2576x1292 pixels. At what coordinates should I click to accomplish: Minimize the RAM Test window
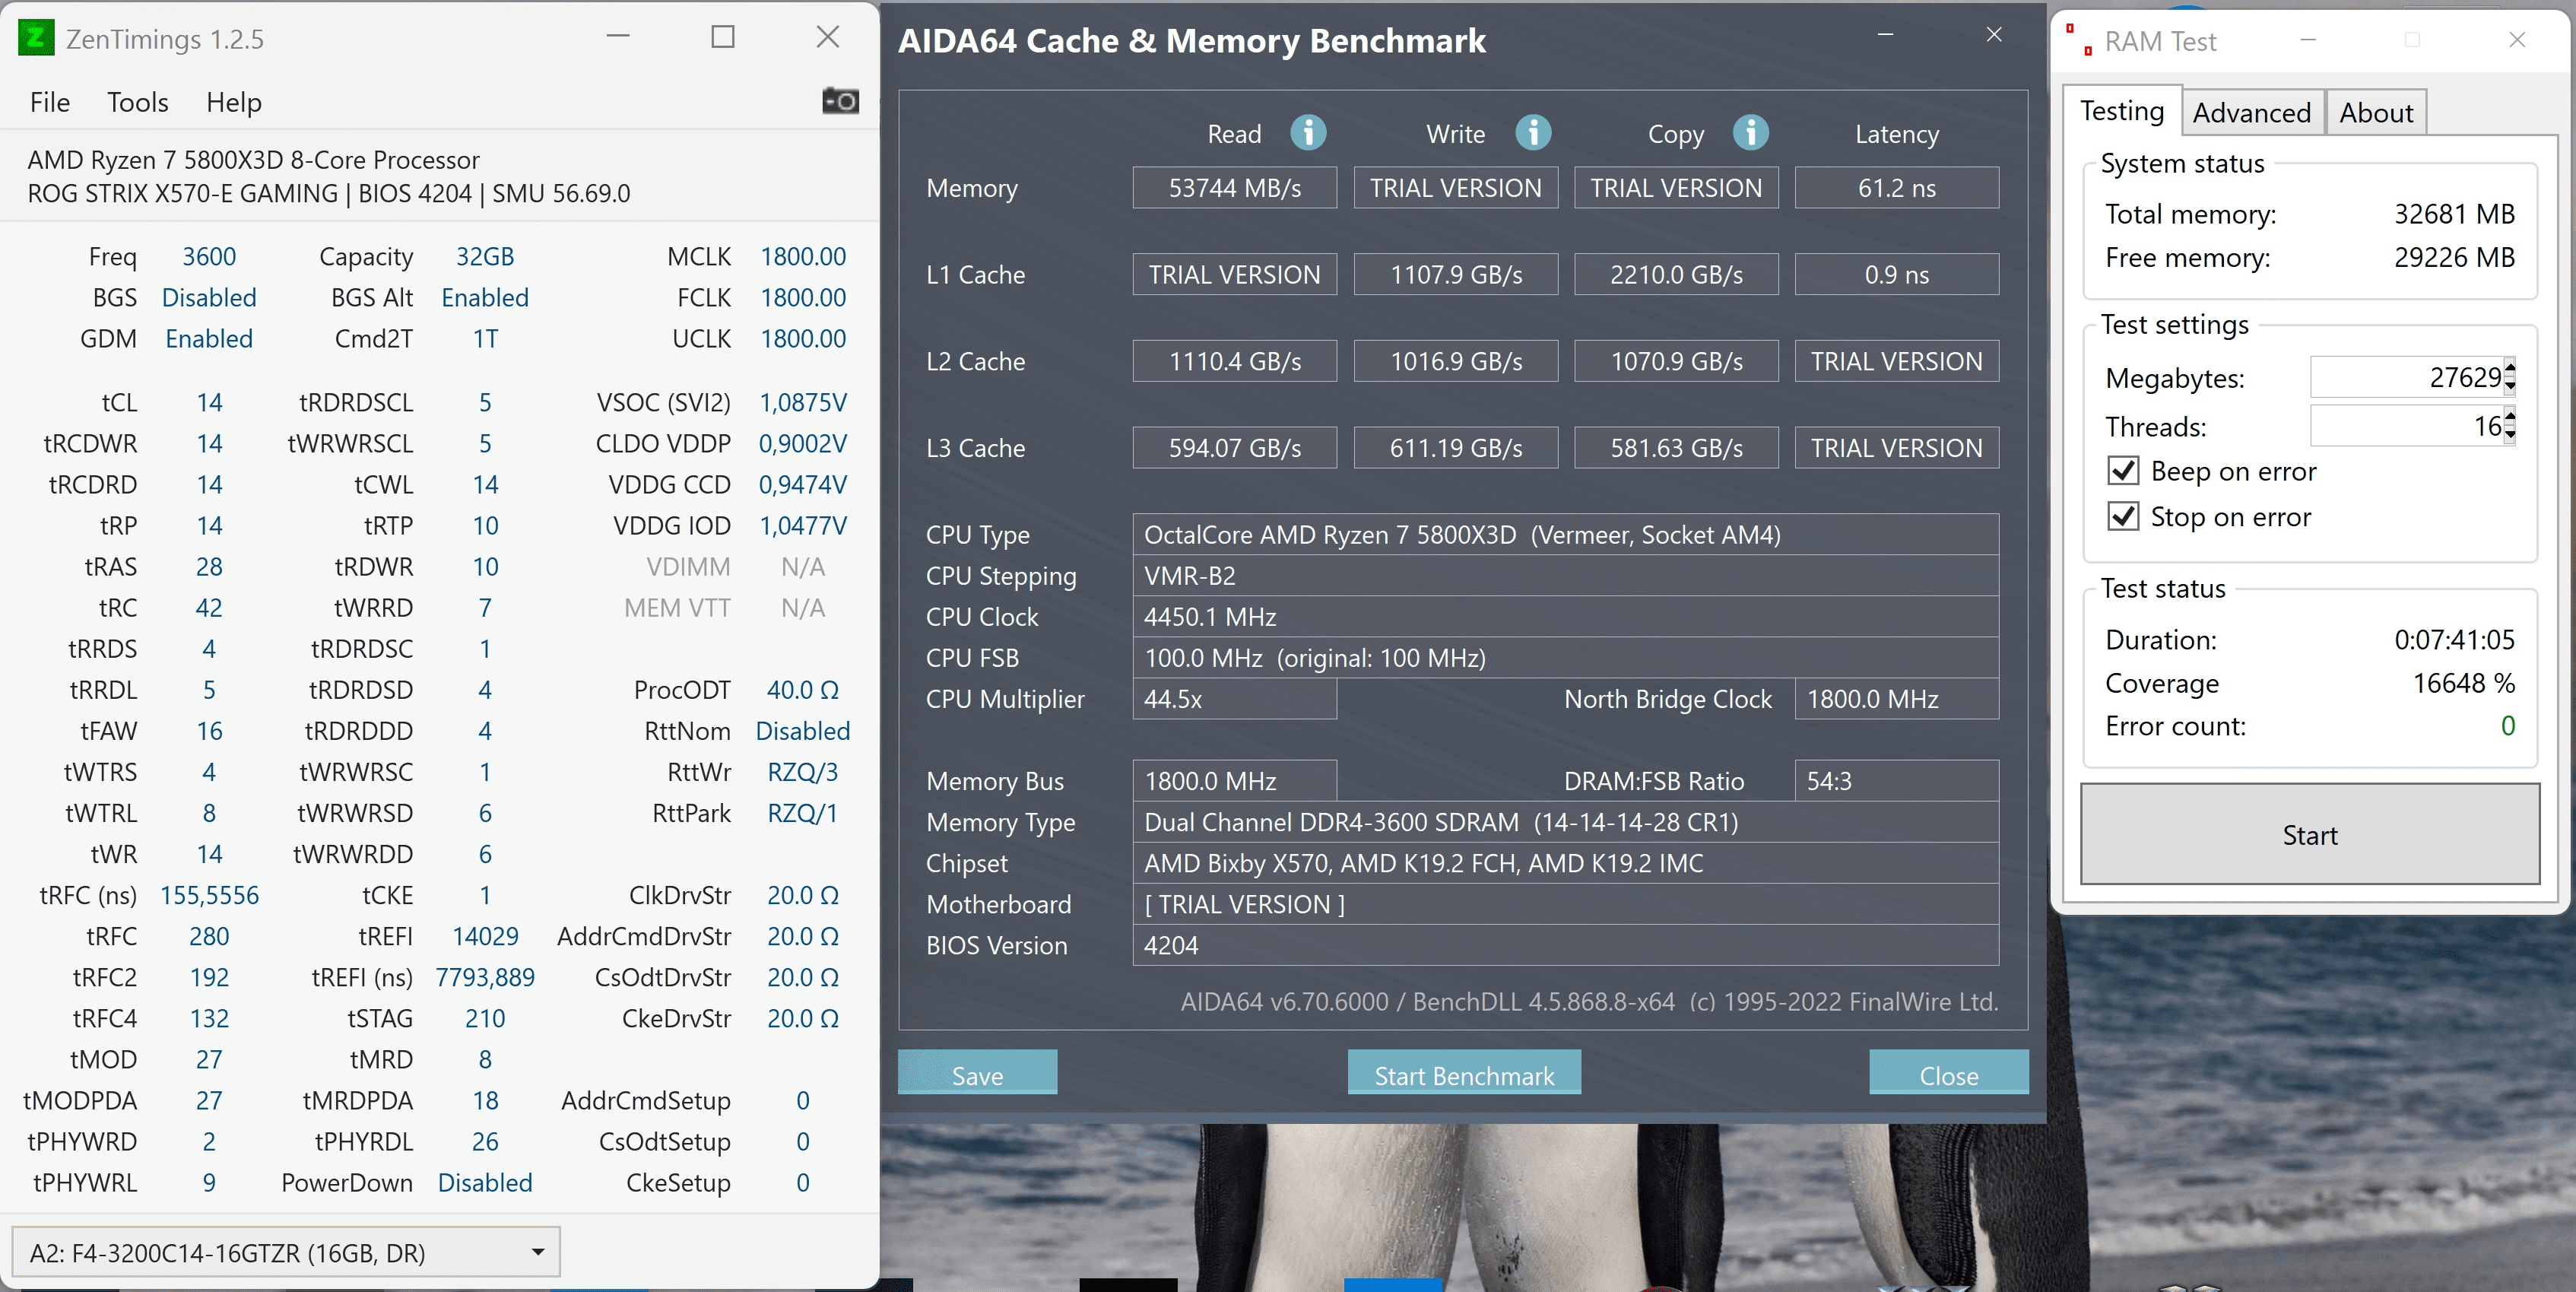[x=2308, y=40]
